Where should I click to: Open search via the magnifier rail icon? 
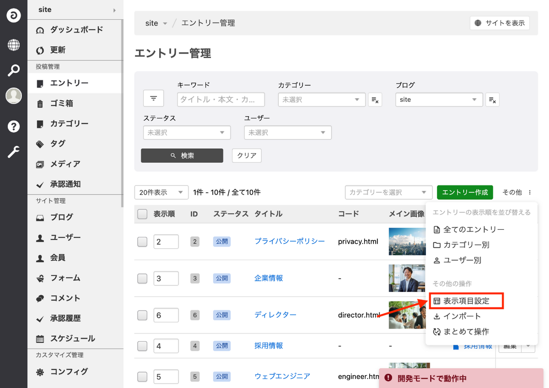coord(14,70)
